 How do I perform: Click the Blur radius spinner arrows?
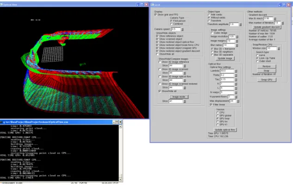click(237, 45)
